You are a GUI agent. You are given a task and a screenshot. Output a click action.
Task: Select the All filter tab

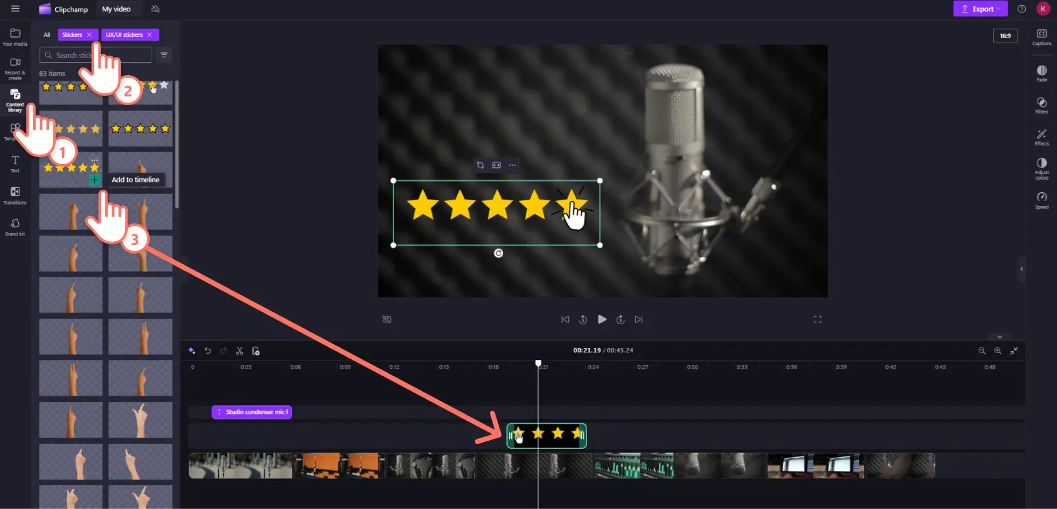pyautogui.click(x=47, y=35)
